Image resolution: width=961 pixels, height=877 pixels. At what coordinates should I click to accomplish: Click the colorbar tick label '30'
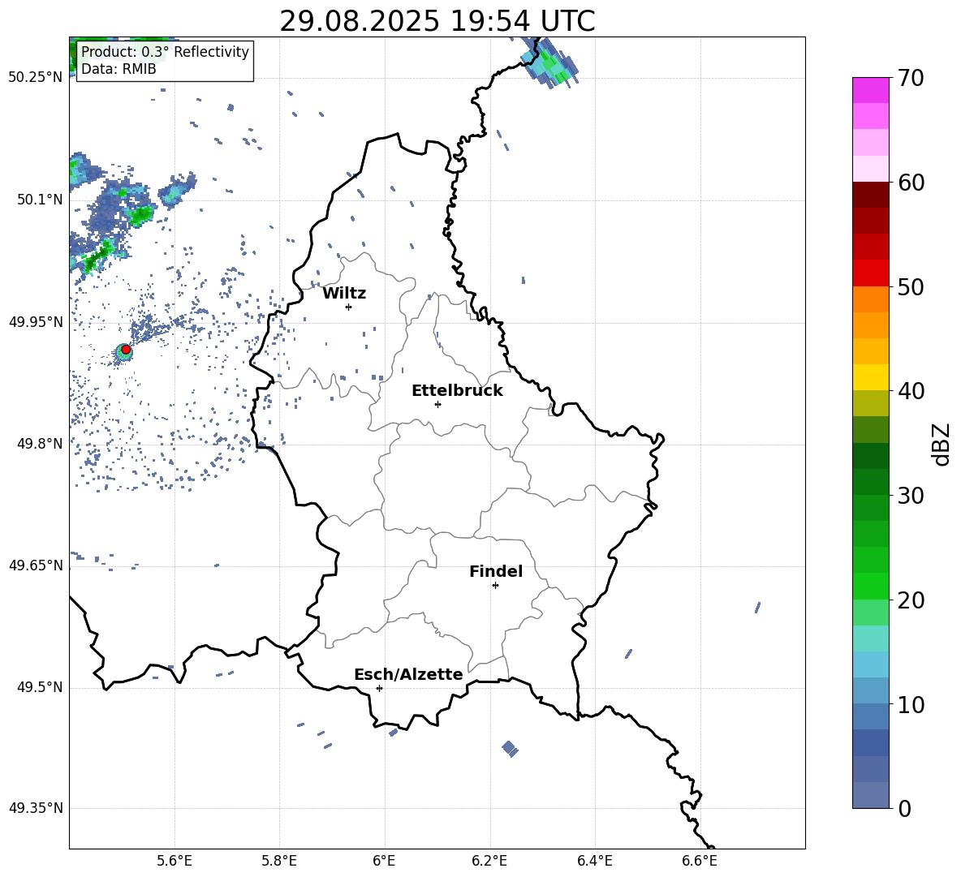911,496
